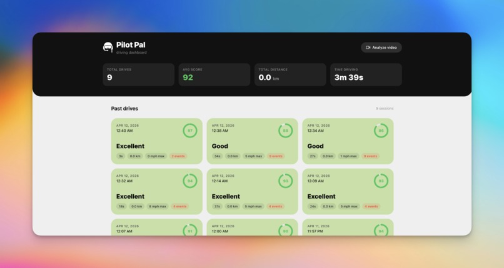Click the '18s' duration chip
The height and width of the screenshot is (268, 504).
121,206
